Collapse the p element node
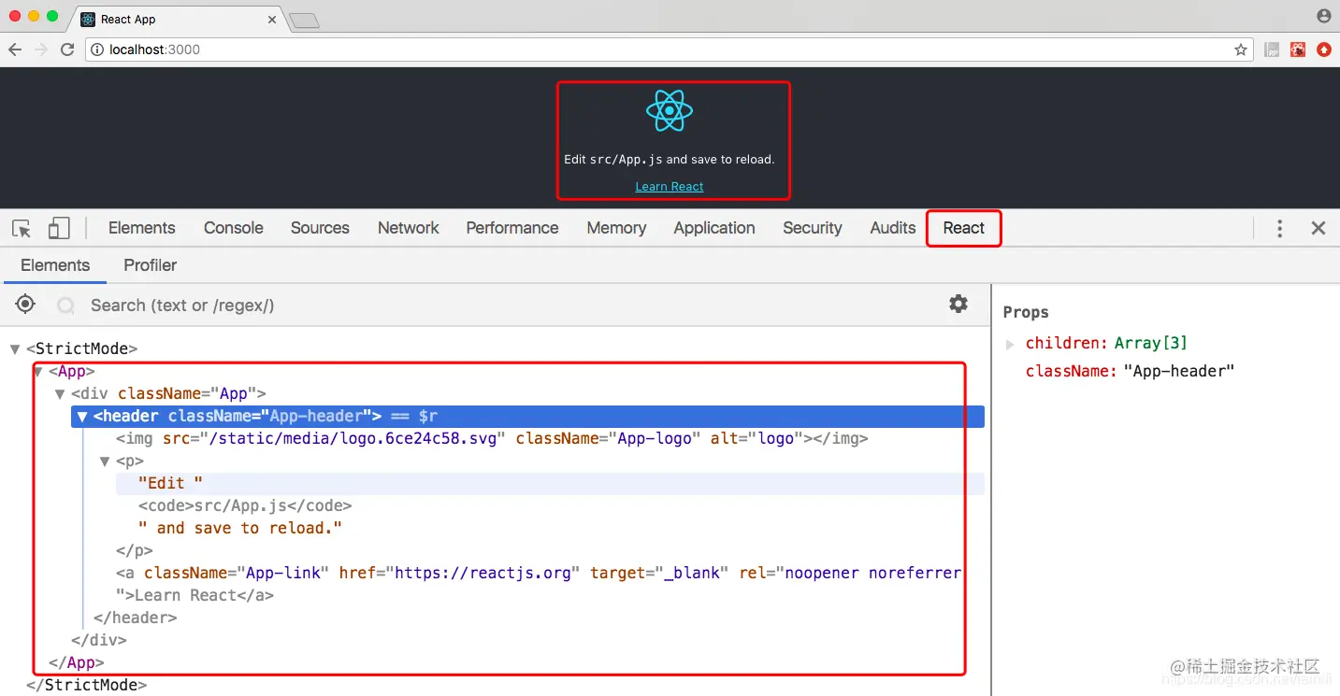 [x=106, y=462]
